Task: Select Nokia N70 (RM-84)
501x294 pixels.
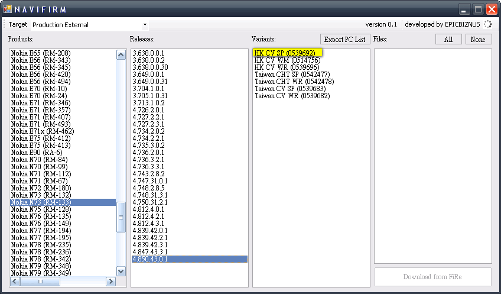Action: point(40,160)
